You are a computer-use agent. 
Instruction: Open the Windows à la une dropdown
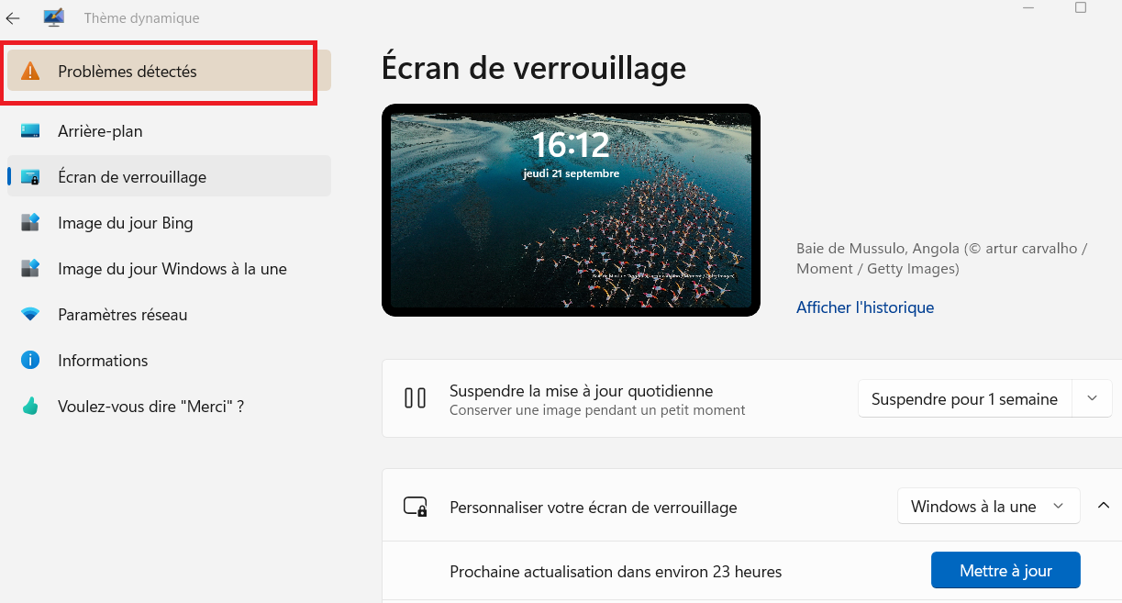pyautogui.click(x=988, y=507)
